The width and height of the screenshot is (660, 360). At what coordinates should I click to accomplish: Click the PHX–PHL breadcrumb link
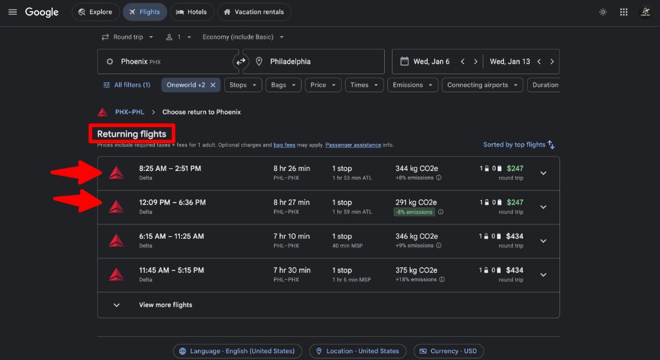click(x=130, y=112)
